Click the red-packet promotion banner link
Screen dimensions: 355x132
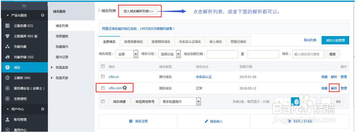(138, 29)
